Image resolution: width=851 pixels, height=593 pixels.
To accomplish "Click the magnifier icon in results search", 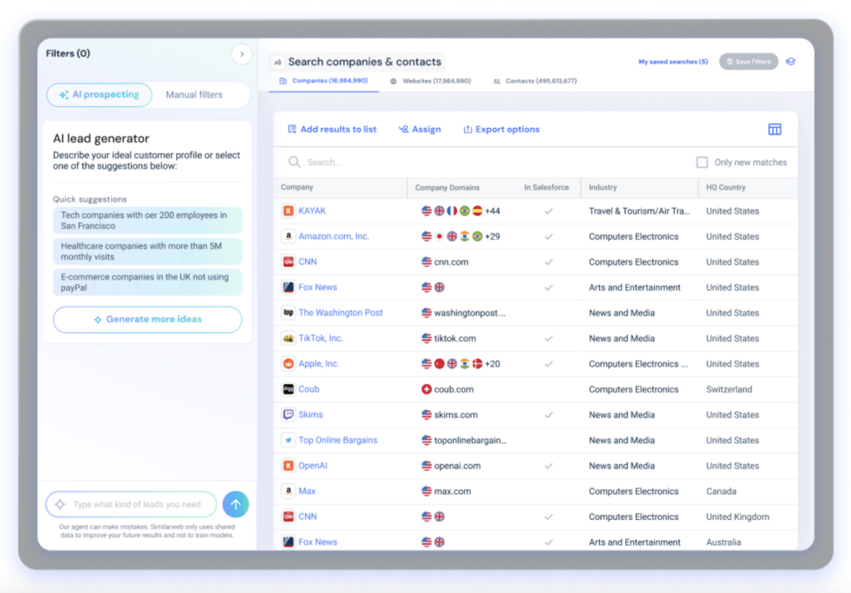I will [294, 162].
